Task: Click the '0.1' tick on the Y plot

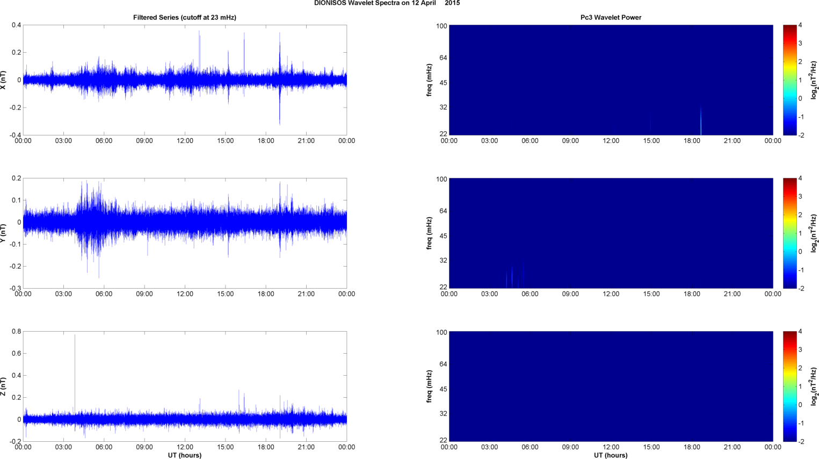Action: coord(16,200)
